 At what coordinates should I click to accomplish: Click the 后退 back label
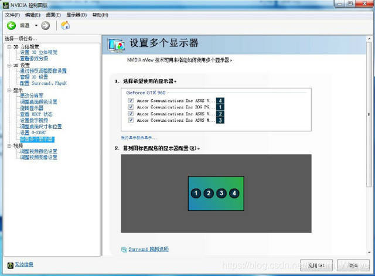point(25,25)
